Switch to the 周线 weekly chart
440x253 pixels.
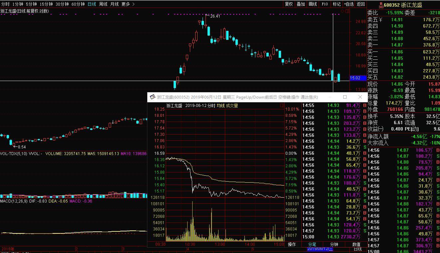pyautogui.click(x=103, y=4)
